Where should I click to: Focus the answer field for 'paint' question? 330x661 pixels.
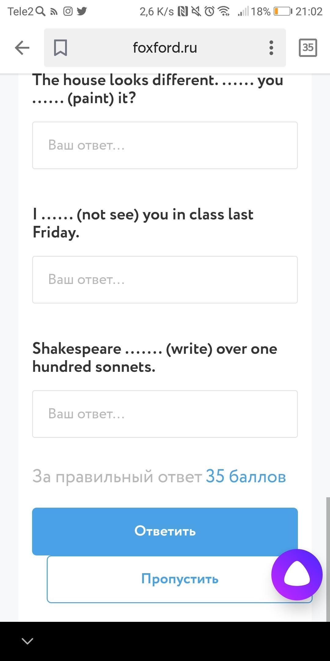165,145
